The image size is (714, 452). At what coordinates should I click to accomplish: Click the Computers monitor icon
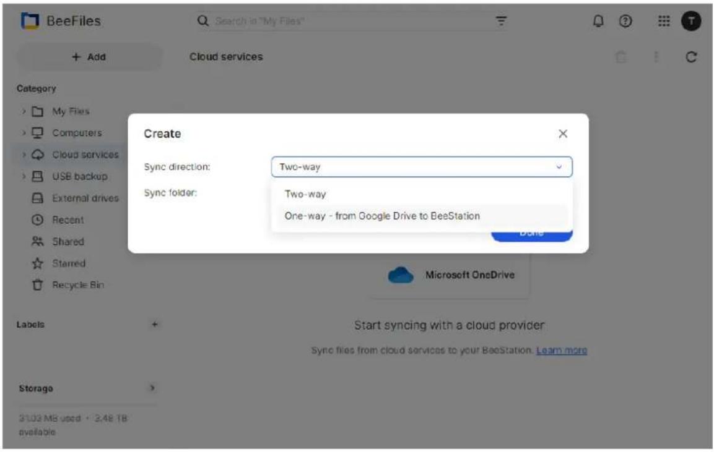(x=37, y=133)
